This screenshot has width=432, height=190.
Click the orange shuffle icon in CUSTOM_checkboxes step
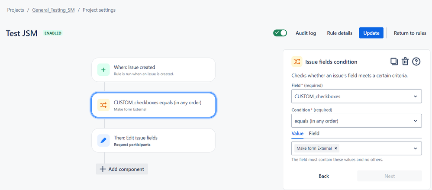(103, 105)
